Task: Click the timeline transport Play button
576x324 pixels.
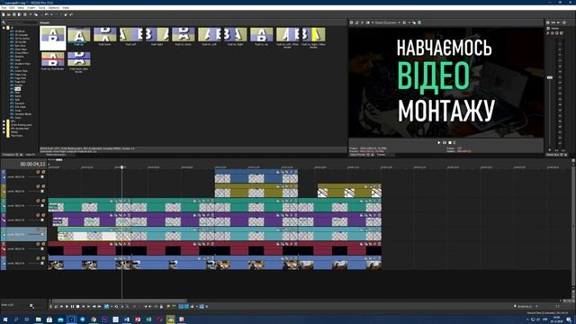Action: (x=67, y=306)
